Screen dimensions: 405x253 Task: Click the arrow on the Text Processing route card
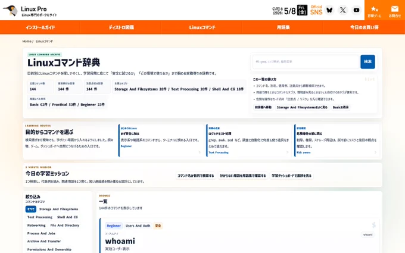point(287,152)
